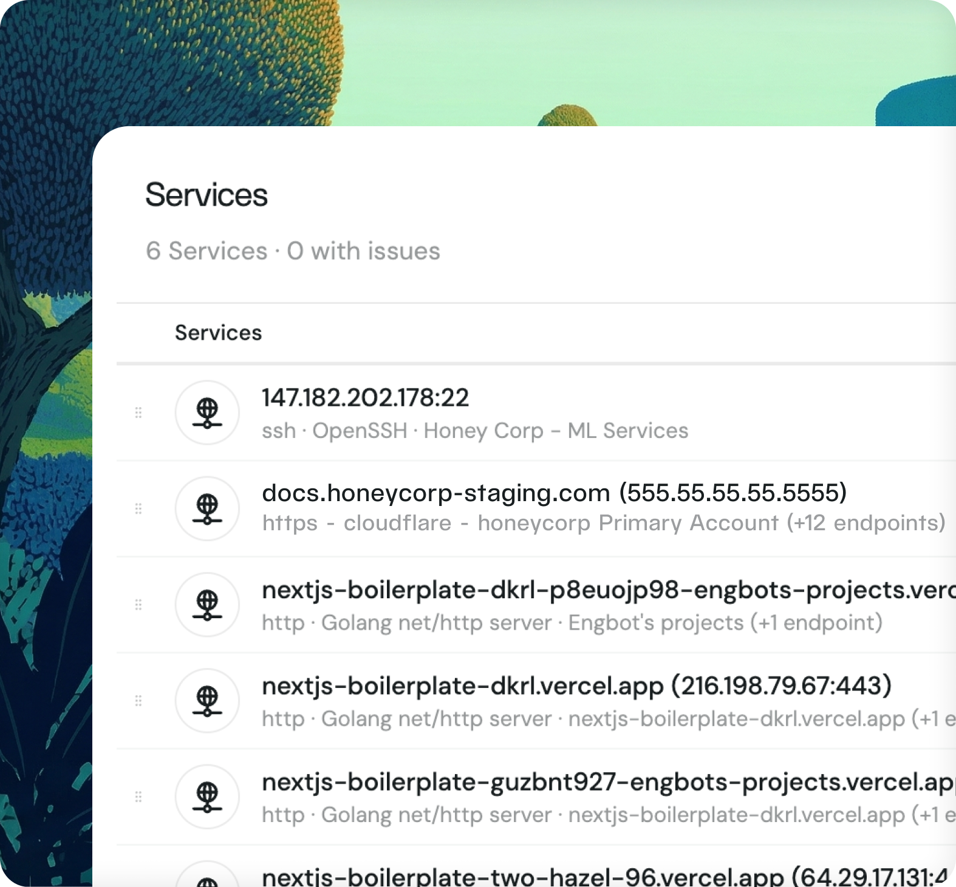
Task: Open nextjs-boilerplate-dkrl.vercel.app (216.198.79.67:443) service
Action: (576, 686)
